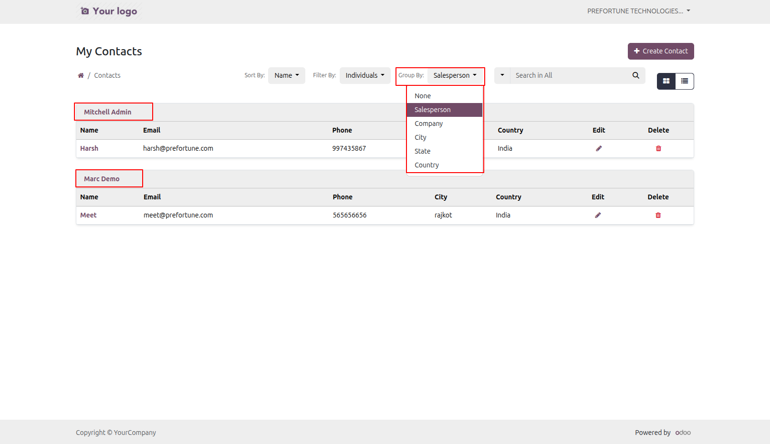Delete Harsh contact with trash icon
The height and width of the screenshot is (444, 770).
coord(658,148)
